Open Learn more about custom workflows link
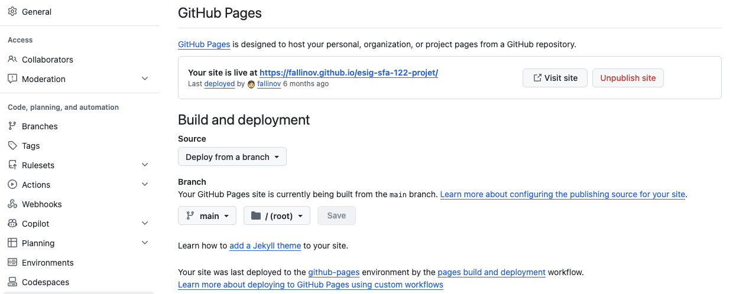Viewport: 736px width, 294px height. point(310,285)
